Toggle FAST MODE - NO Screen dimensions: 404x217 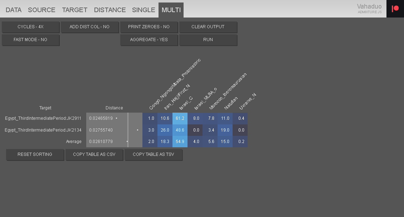point(31,40)
